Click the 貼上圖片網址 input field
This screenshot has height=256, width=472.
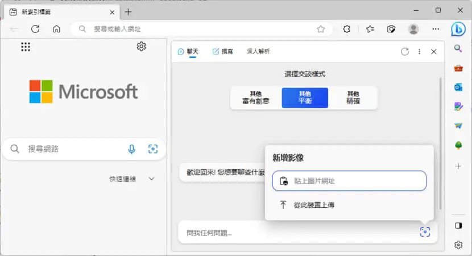pos(349,181)
